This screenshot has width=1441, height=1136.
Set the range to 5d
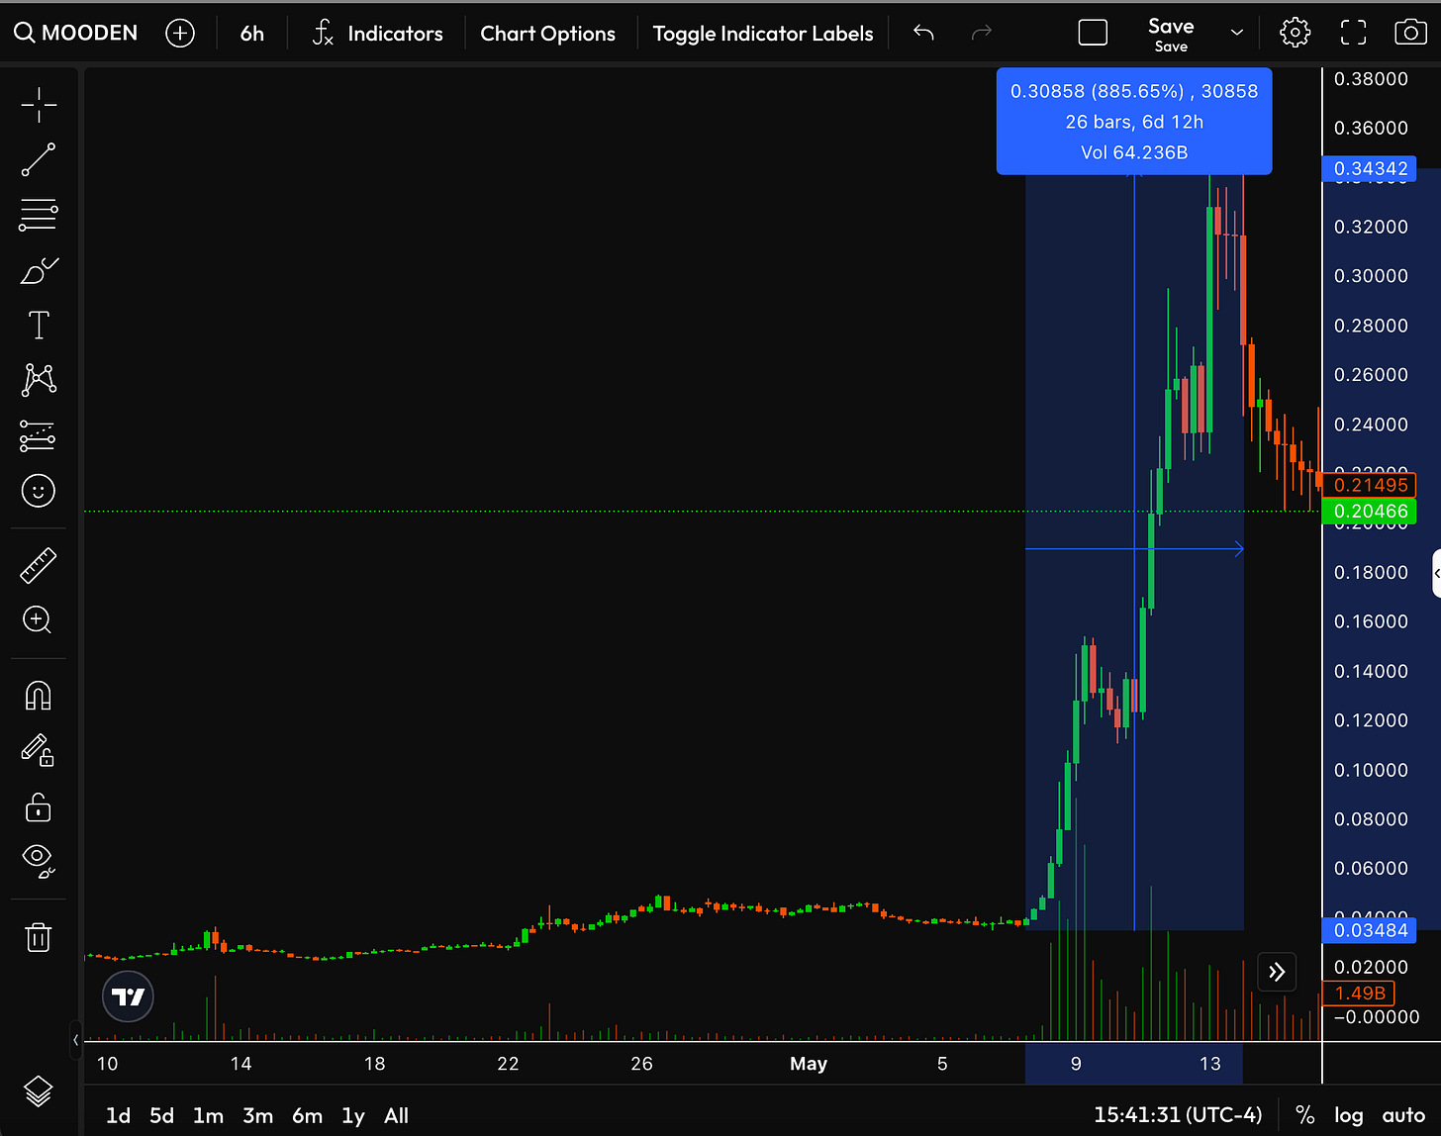[161, 1115]
